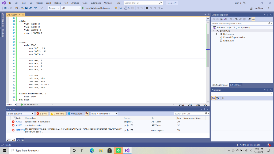Image resolution: width=274 pixels, height=154 pixels.
Task: Save the current file using the Save icon
Action: click(26, 8)
